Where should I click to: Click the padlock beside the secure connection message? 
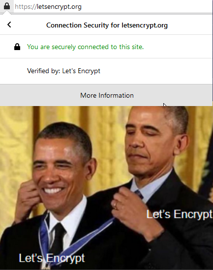pyautogui.click(x=17, y=47)
